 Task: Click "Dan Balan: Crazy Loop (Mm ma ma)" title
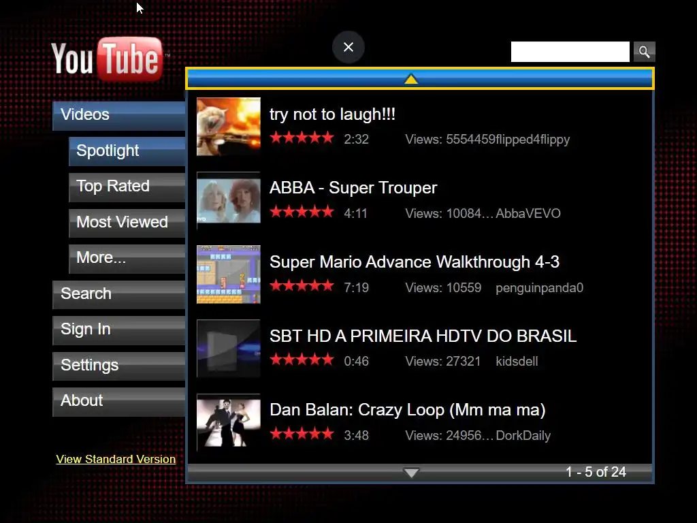(408, 409)
